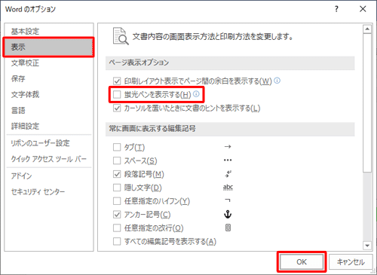Uncheck 印刷レイアウト表示でページ間の余白を表示する checkbox
The height and width of the screenshot is (275, 377).
tap(117, 81)
